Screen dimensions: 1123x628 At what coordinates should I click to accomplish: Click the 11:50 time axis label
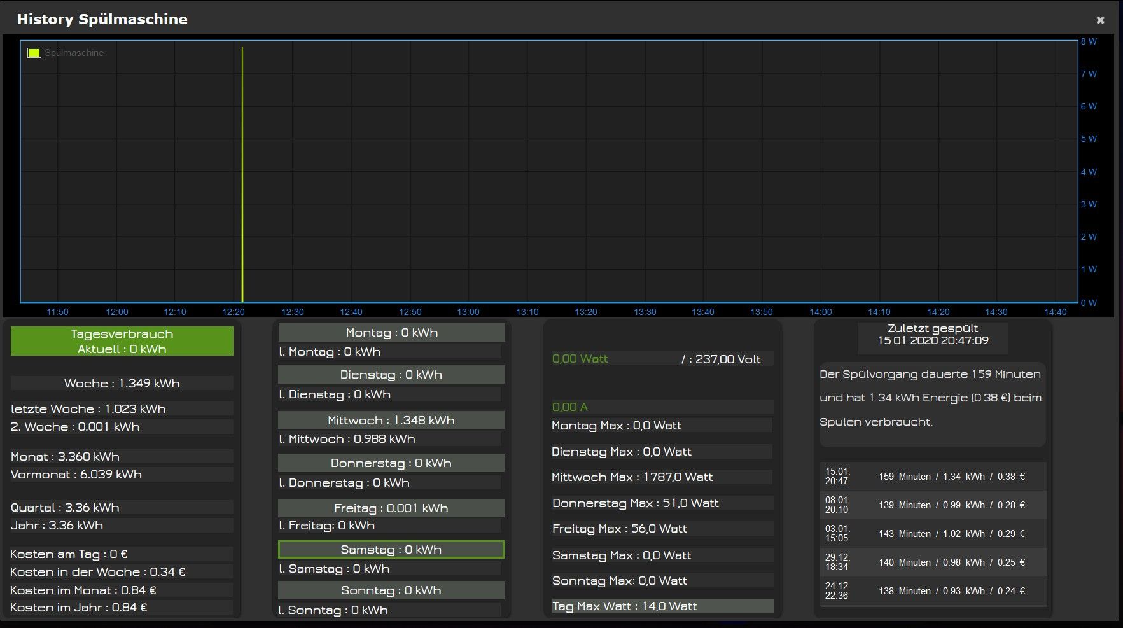point(57,312)
